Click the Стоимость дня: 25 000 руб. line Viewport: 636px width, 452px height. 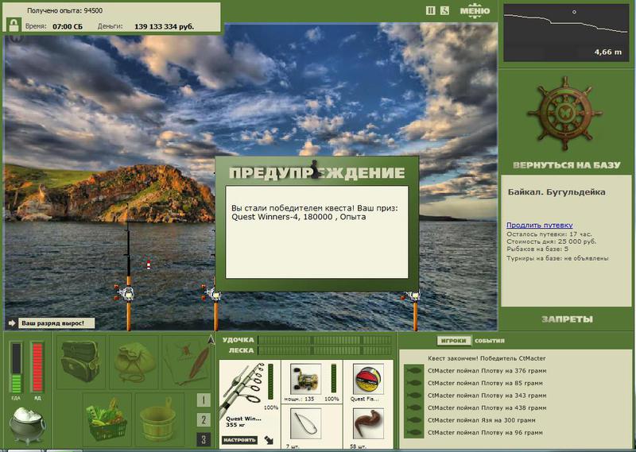click(551, 241)
